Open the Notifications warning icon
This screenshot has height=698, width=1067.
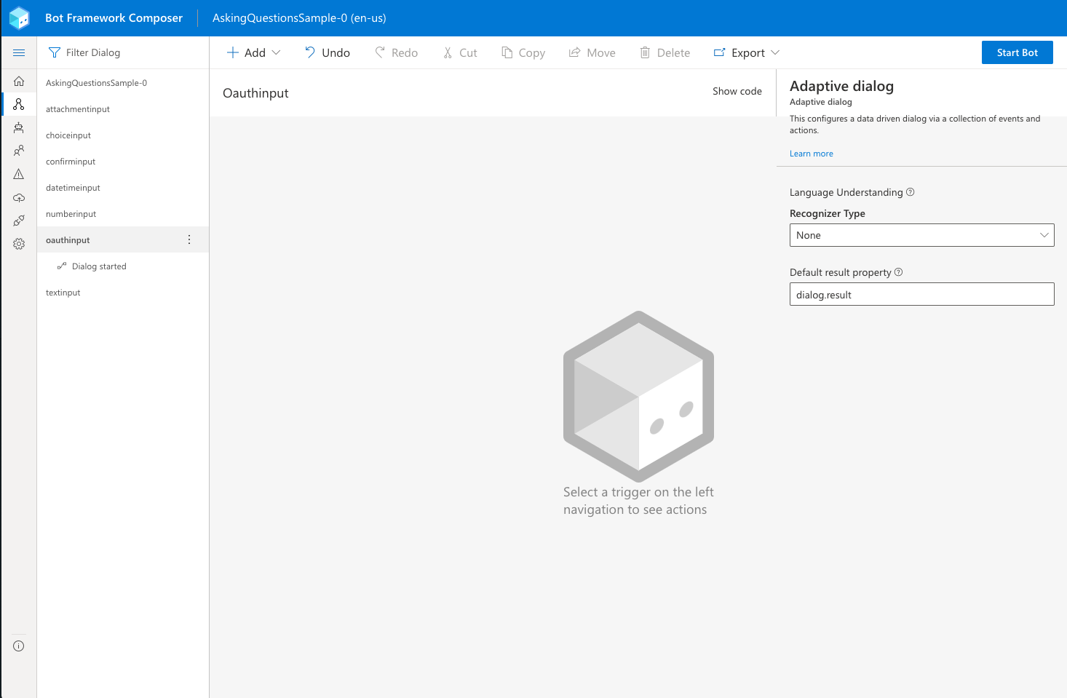19,174
